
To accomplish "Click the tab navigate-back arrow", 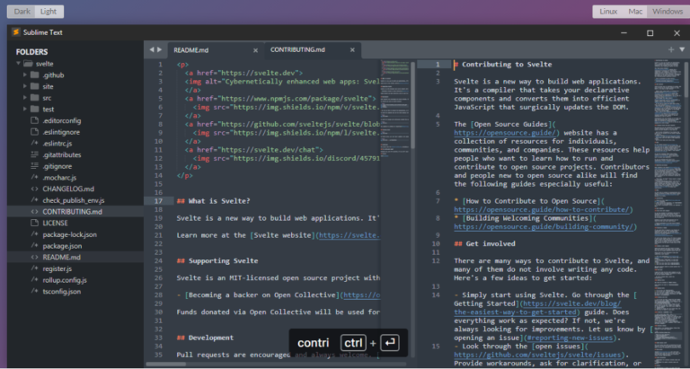I will pyautogui.click(x=151, y=49).
